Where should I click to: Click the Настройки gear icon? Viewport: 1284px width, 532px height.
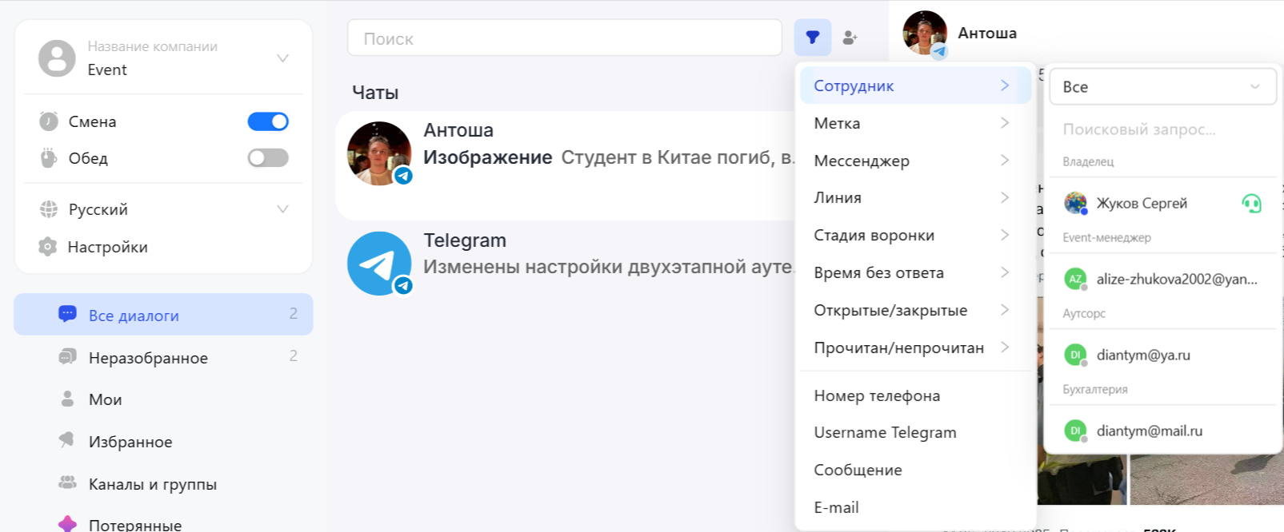(48, 247)
